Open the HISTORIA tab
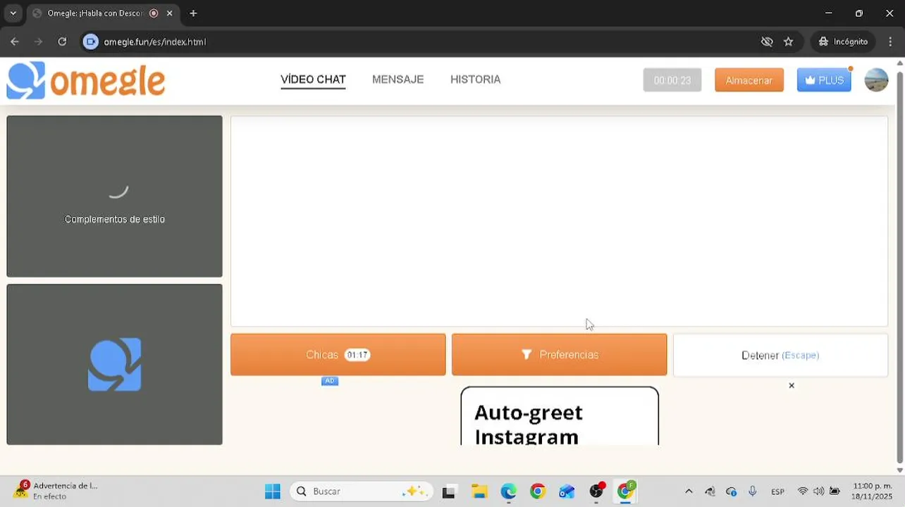Viewport: 905px width, 507px height. pos(475,80)
